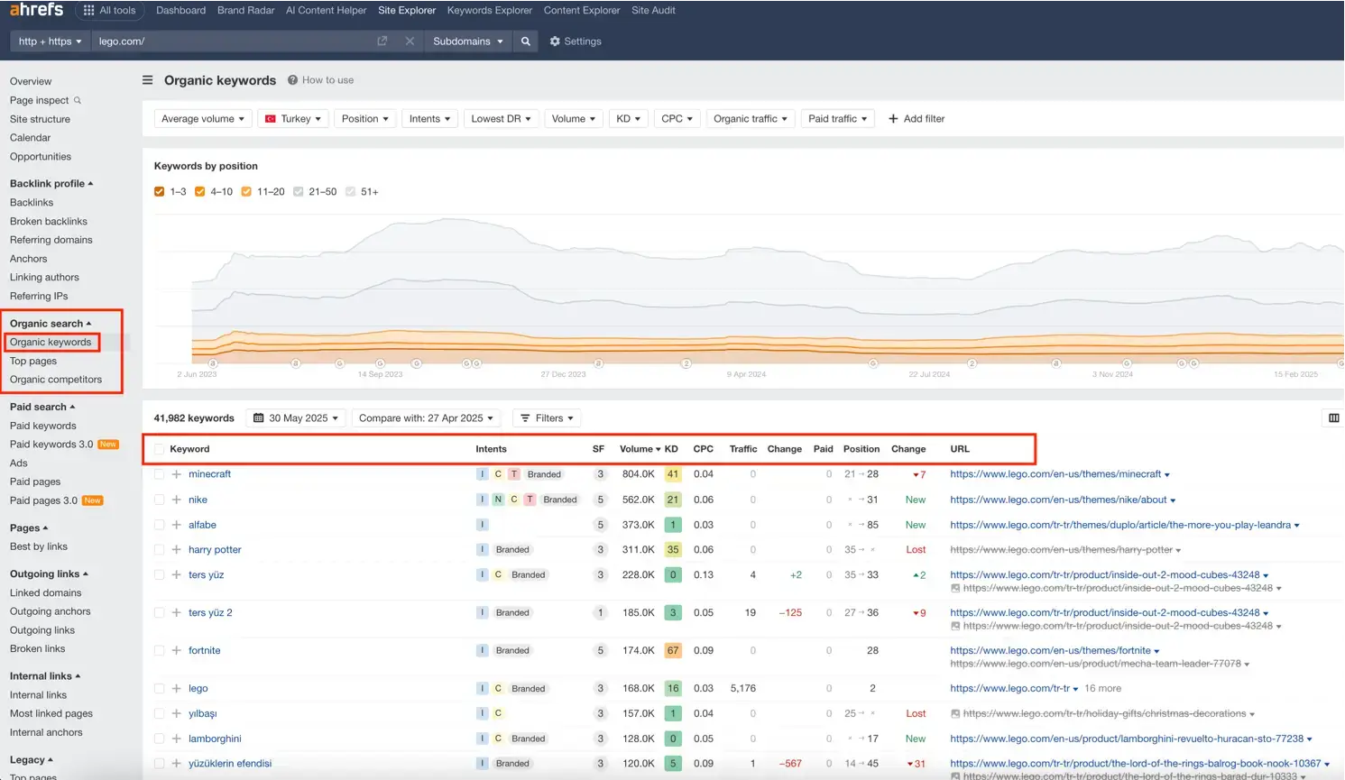Clear the URL with the X icon
The height and width of the screenshot is (780, 1345).
point(410,41)
